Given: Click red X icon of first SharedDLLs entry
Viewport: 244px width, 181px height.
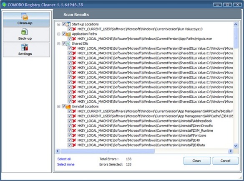Looking at the screenshot, I should [x=74, y=48].
